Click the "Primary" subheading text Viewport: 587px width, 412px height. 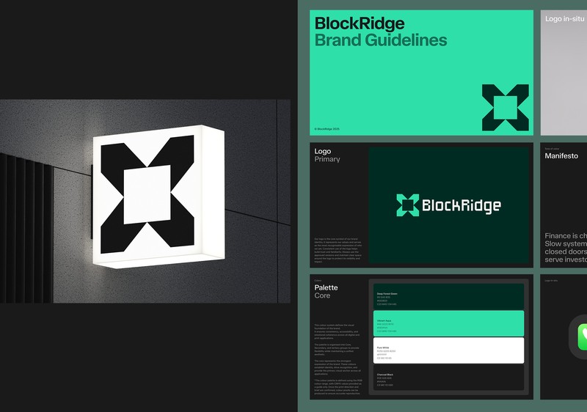[327, 159]
